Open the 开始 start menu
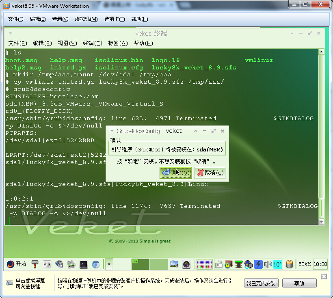This screenshot has width=333, height=298. point(16,264)
